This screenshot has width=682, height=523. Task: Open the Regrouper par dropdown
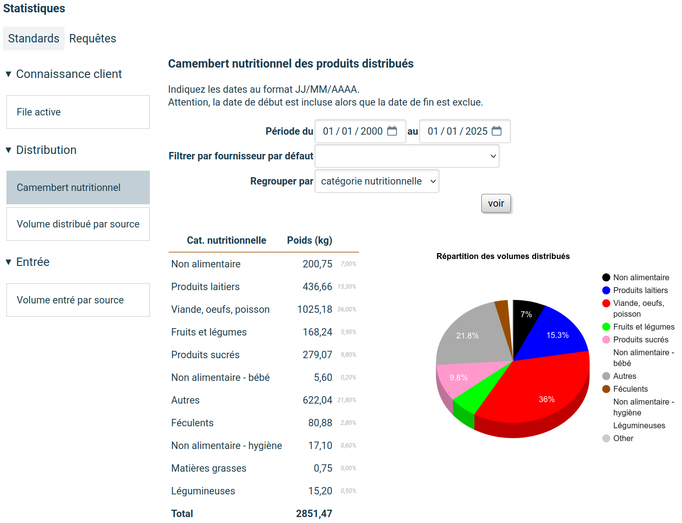tap(377, 181)
